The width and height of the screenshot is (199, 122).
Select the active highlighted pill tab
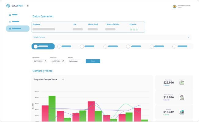(x=43, y=46)
